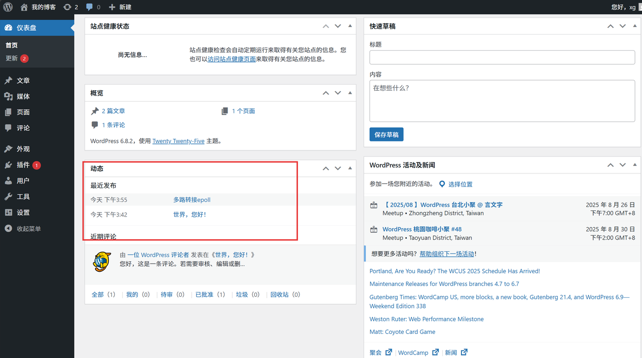Open 用户 menu in sidebar
The image size is (642, 358).
pos(37,181)
